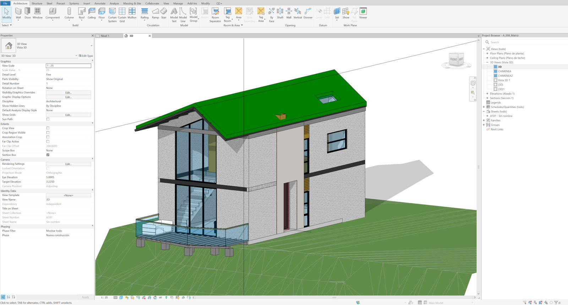
Task: Click Edit for Rendering Settings
Action: (69, 164)
